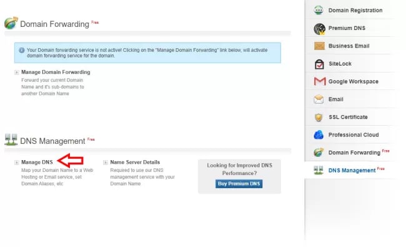Click the sidebar DNS Management server icon
406x247 pixels.
click(x=319, y=170)
